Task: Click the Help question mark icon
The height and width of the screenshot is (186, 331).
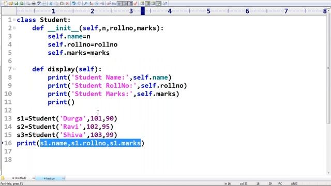Action: coord(164,4)
